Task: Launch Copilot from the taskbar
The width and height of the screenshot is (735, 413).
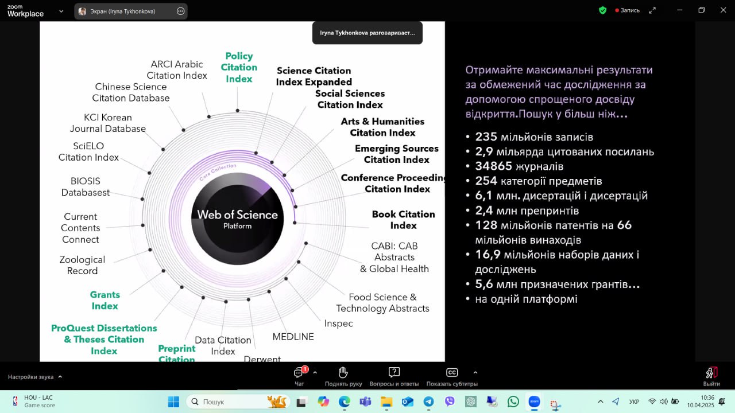Action: point(323,402)
